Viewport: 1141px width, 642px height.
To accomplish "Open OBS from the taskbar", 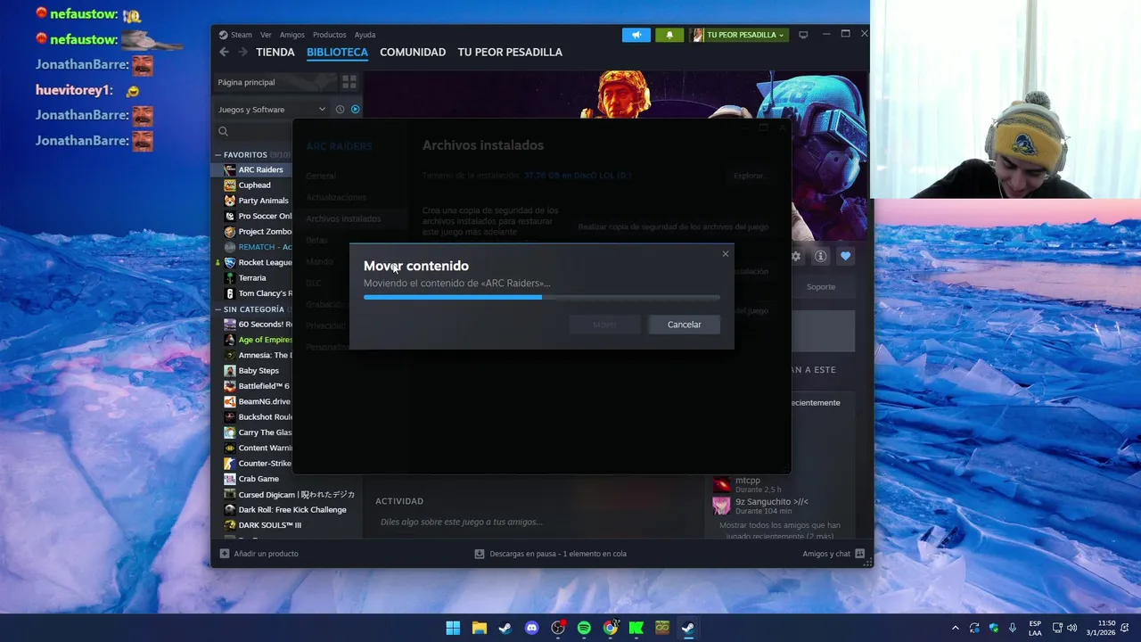I will (558, 628).
